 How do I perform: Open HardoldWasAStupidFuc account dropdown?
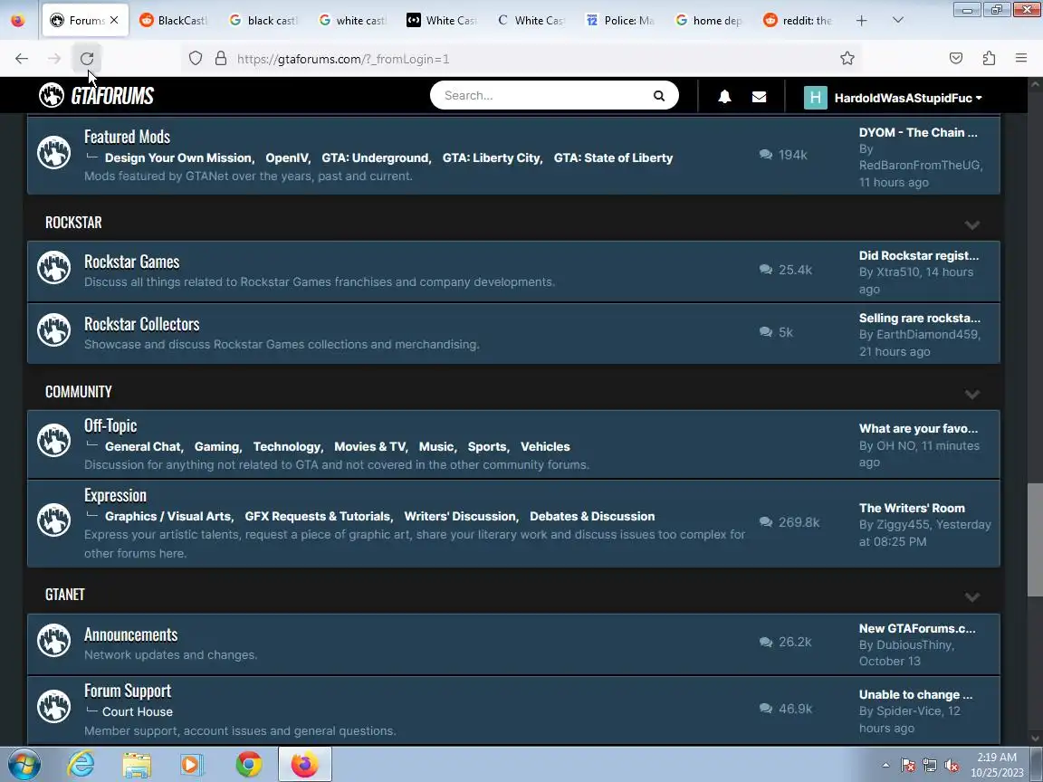pyautogui.click(x=907, y=98)
